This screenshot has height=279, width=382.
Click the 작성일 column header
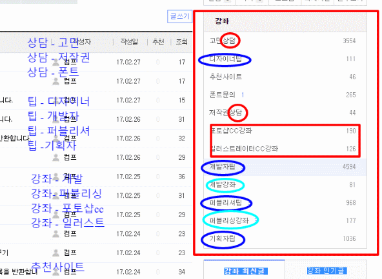tap(129, 42)
